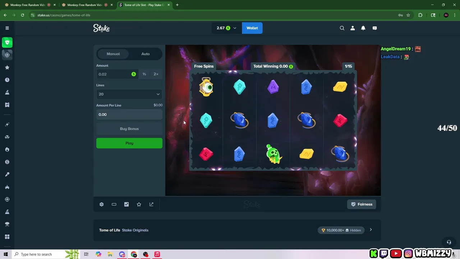Open site search magnifier icon
Screen dimensions: 460x259
[x=342, y=28]
